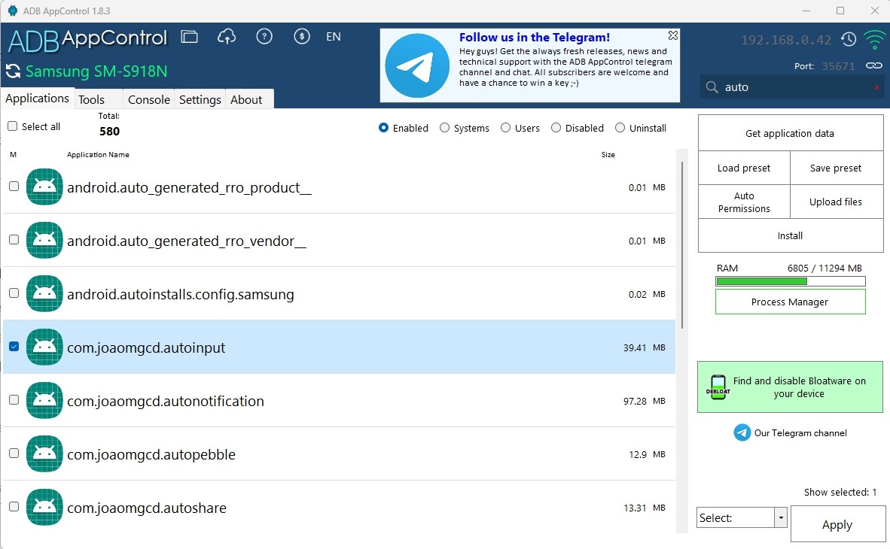Clear the search with red x
Screen dimensions: 890x549
[876, 87]
